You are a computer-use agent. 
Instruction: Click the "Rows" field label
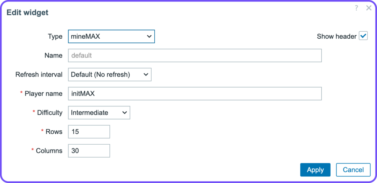pyautogui.click(x=54, y=131)
